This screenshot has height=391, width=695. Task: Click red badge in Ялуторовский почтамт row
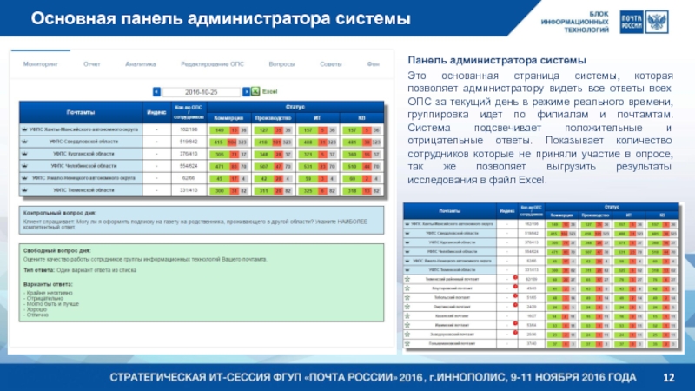(515, 287)
